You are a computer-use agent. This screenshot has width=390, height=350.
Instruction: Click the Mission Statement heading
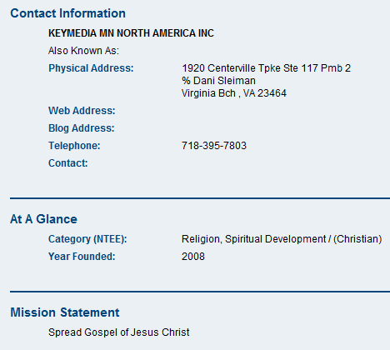click(x=65, y=312)
